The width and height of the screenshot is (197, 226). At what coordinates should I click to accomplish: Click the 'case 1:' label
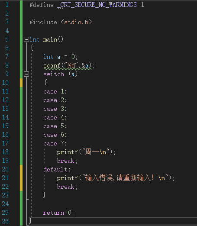55,91
